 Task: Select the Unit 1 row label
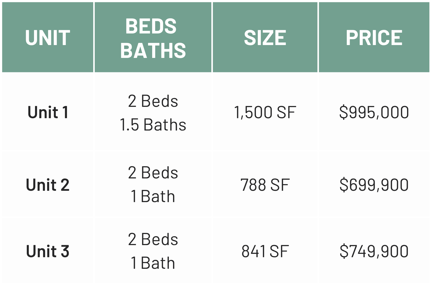[x=48, y=112]
